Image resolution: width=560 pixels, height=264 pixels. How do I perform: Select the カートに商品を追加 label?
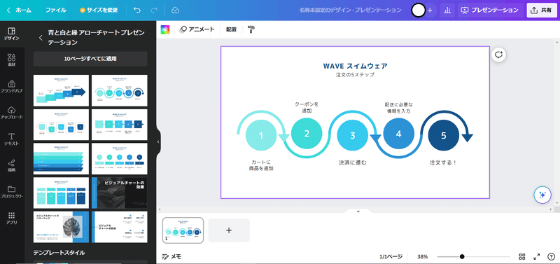[261, 165]
